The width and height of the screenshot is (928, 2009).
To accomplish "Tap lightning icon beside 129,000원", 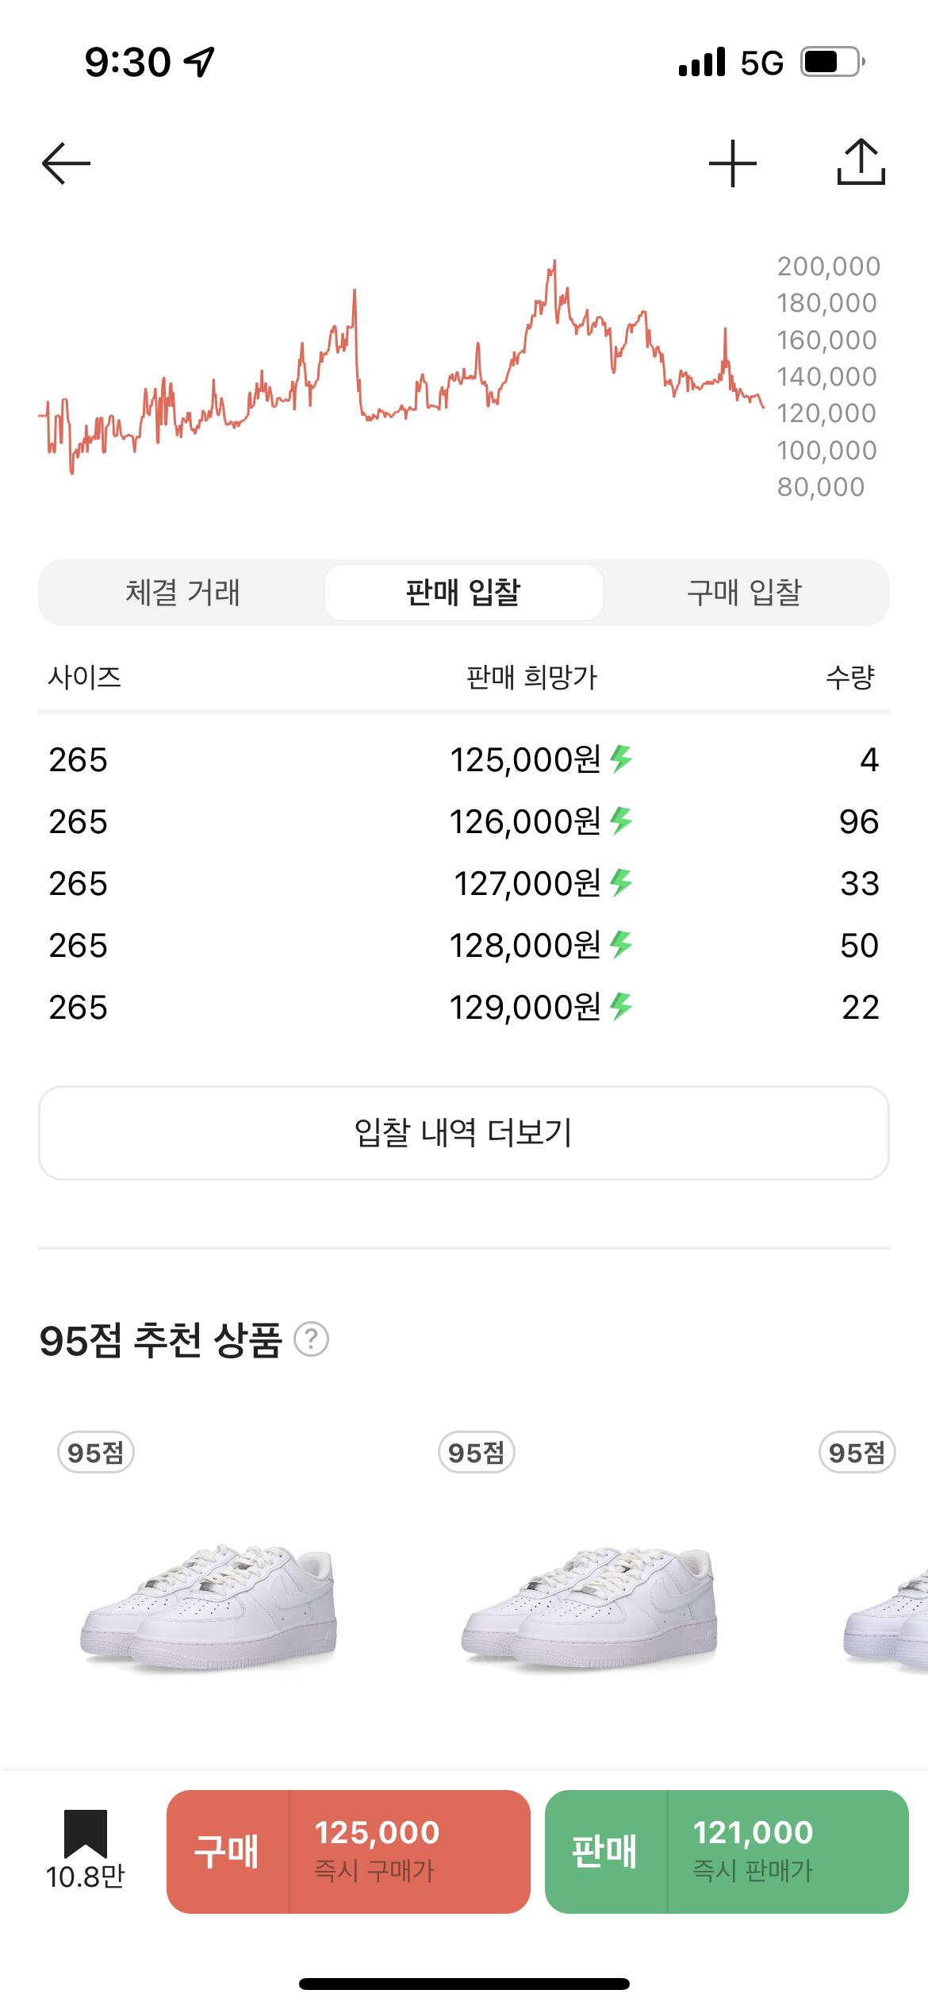I will (x=621, y=1007).
